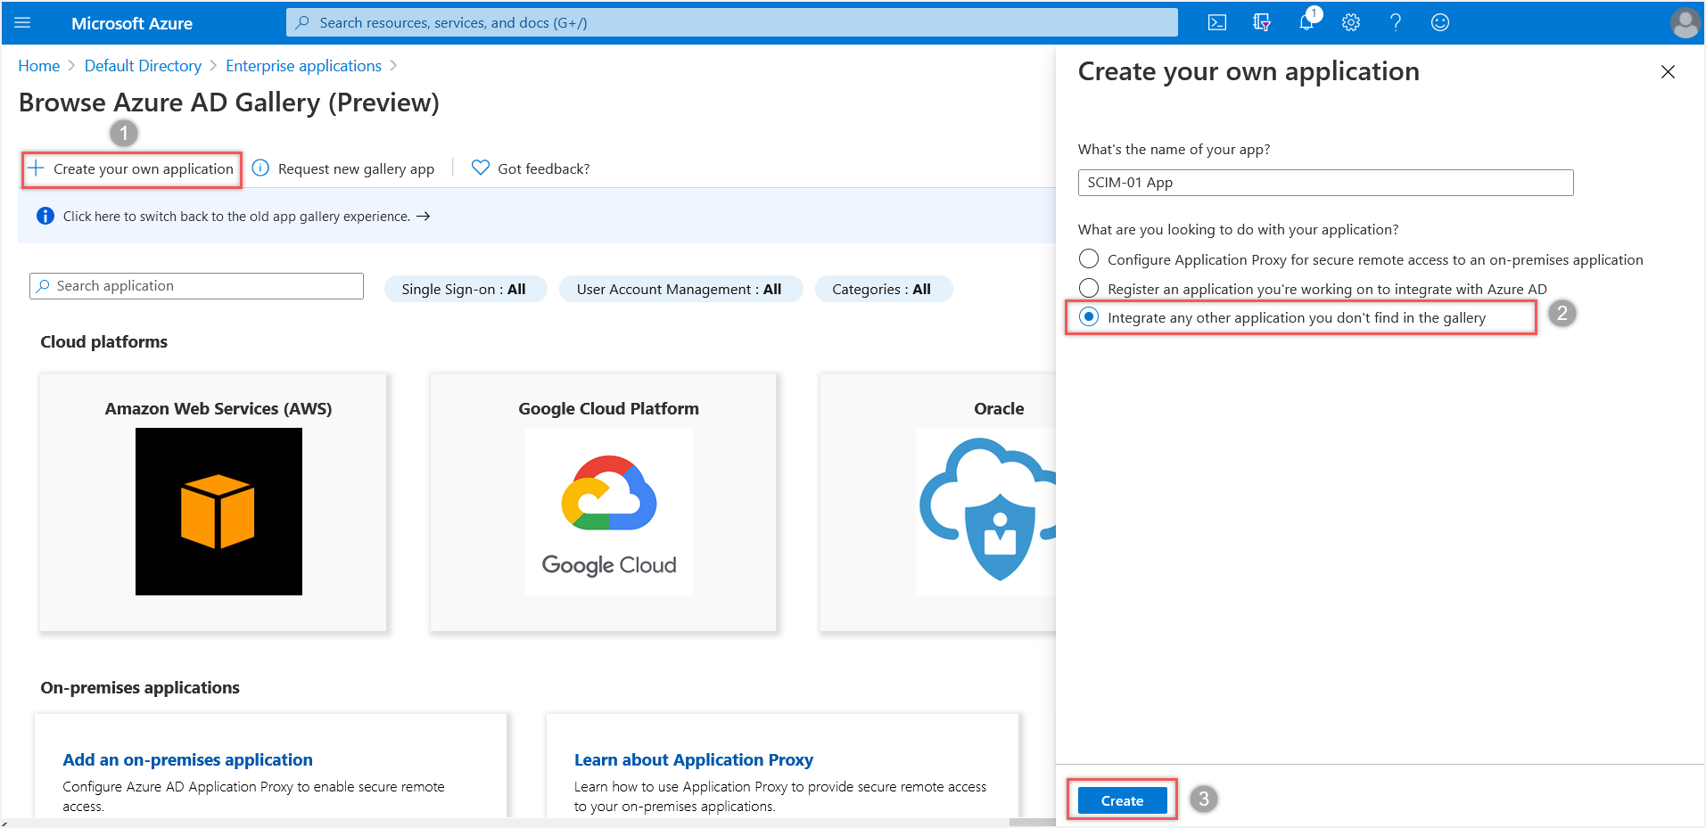1706x828 pixels.
Task: Launch Cloud Shell from the top bar
Action: pos(1216,23)
